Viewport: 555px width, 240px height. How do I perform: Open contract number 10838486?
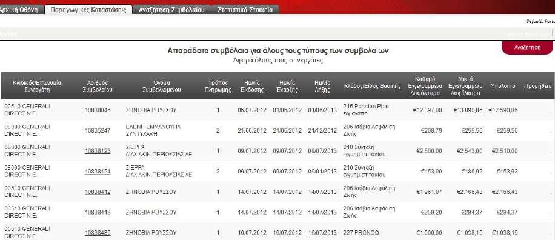point(98,233)
